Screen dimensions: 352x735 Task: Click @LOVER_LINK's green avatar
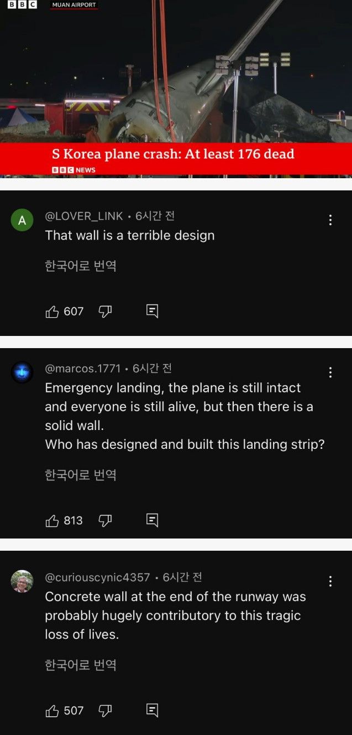tap(22, 219)
